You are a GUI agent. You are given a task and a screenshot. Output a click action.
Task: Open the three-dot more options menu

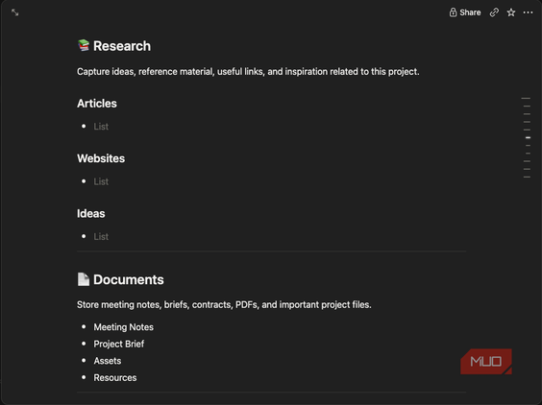tap(528, 12)
